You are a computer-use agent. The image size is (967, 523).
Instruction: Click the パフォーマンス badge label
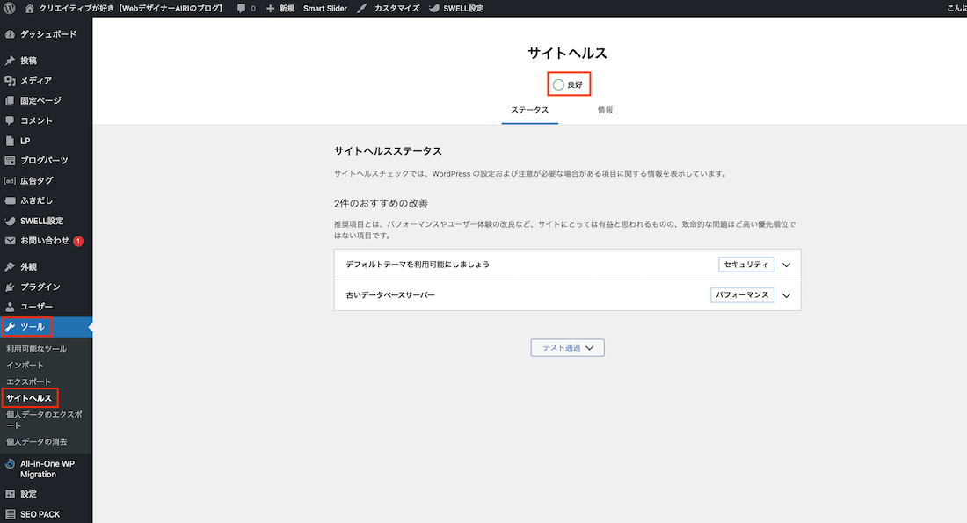(742, 295)
